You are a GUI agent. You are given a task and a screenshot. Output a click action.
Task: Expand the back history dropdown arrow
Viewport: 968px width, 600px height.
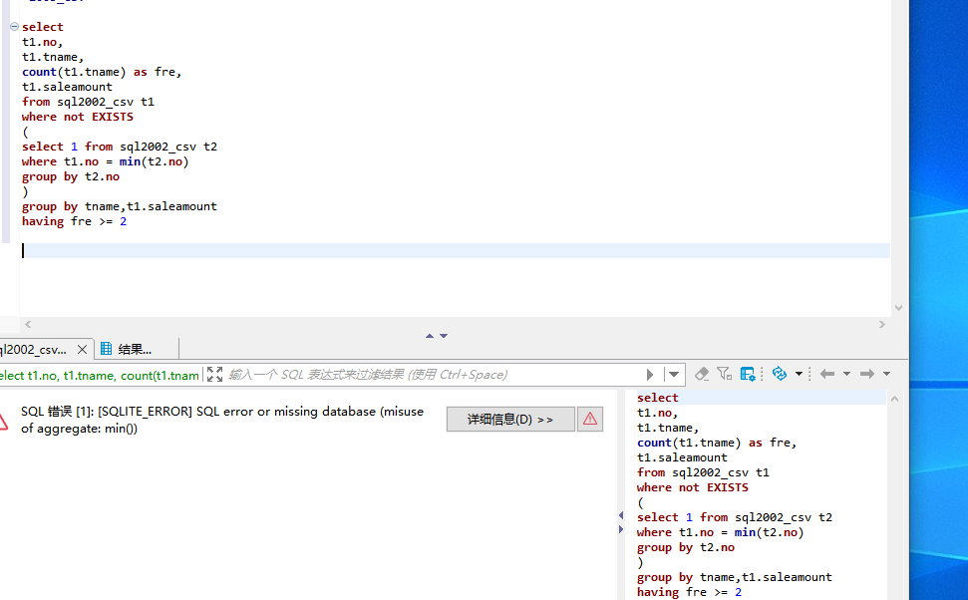pyautogui.click(x=847, y=374)
